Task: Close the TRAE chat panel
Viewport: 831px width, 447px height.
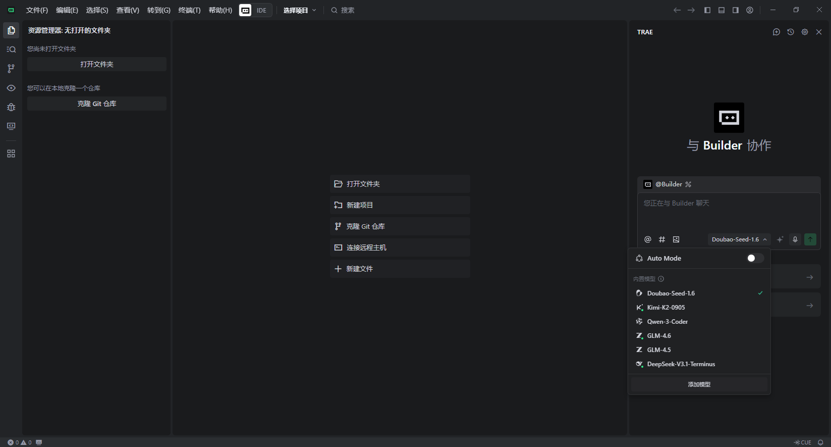Action: tap(819, 32)
